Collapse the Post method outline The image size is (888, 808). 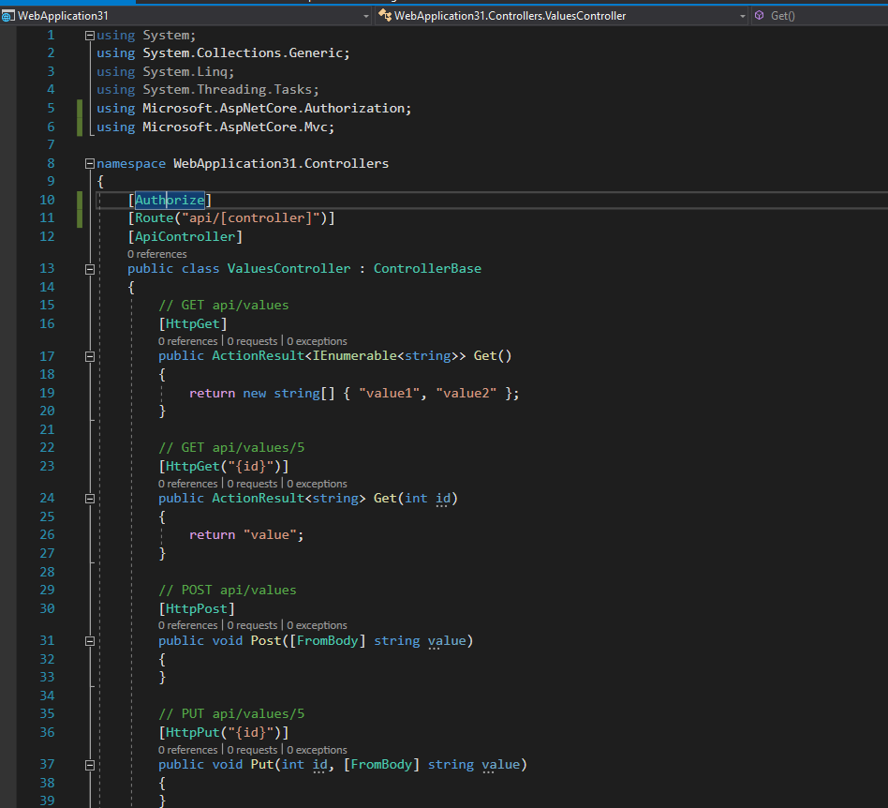coord(90,641)
